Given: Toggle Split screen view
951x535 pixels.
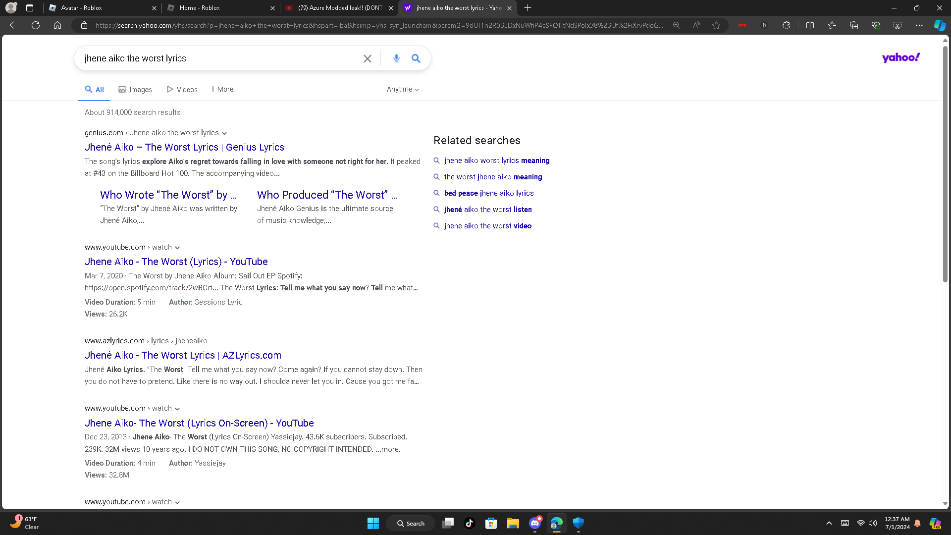Looking at the screenshot, I should coord(810,25).
